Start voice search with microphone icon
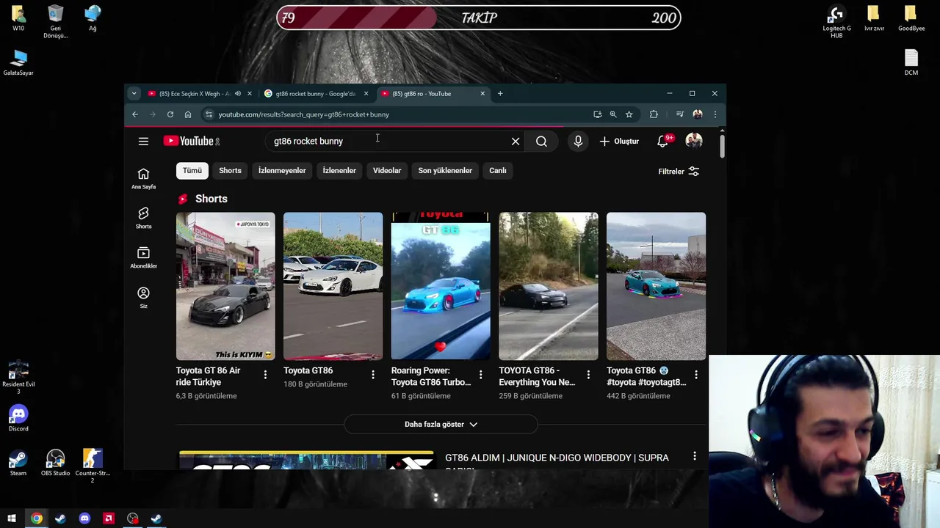Screen dimensions: 940x528 coord(578,141)
